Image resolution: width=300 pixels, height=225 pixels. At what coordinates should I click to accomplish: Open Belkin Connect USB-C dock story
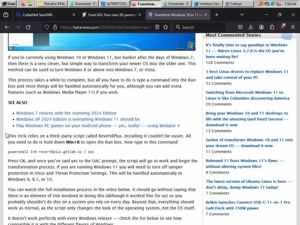click(248, 205)
